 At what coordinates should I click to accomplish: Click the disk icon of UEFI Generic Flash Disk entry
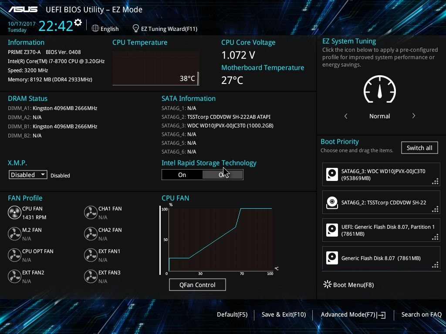332,230
